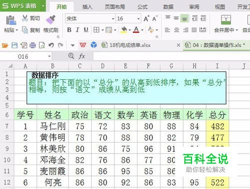250x189 pixels.
Task: Click the magnifier icon by formula bar
Action: tap(71, 56)
